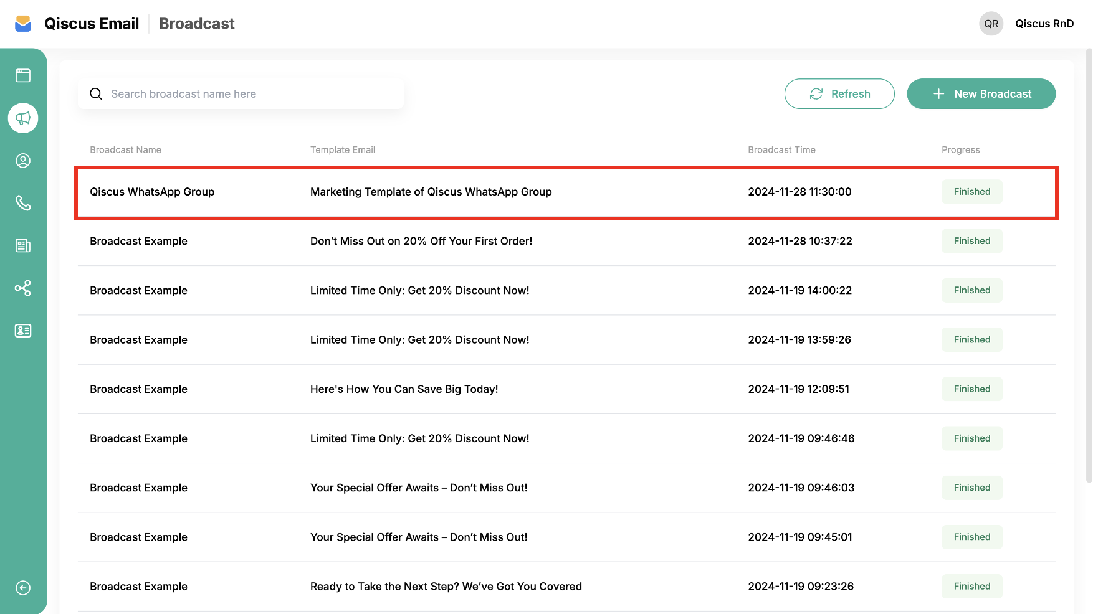Click the search magnifier icon
The image size is (1093, 614).
click(x=96, y=94)
